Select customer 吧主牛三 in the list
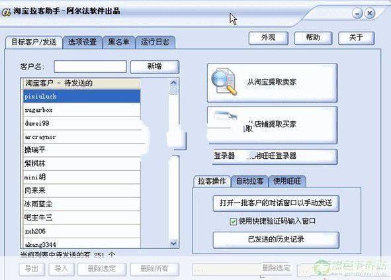This screenshot has height=280, width=391. click(x=82, y=218)
